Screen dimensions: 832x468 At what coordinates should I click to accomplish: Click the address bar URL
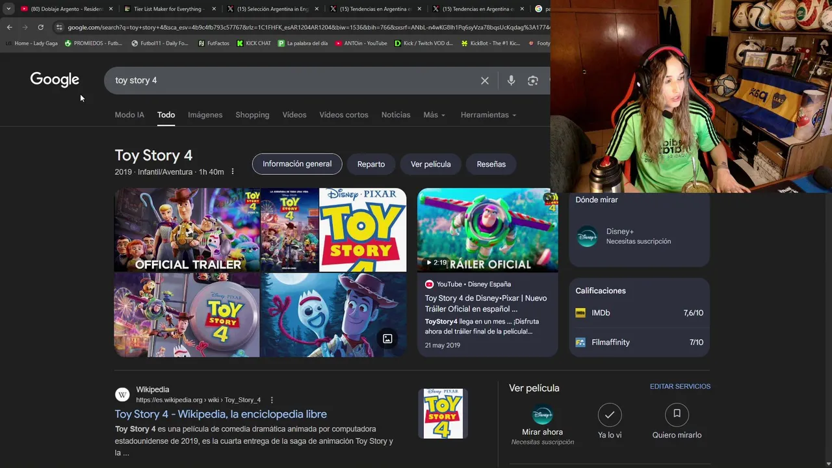coord(309,27)
